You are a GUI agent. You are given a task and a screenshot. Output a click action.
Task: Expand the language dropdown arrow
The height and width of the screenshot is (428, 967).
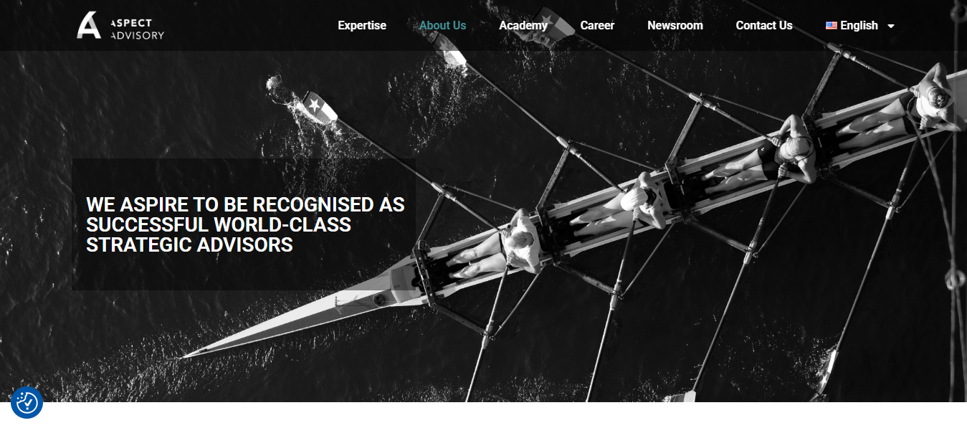(891, 26)
